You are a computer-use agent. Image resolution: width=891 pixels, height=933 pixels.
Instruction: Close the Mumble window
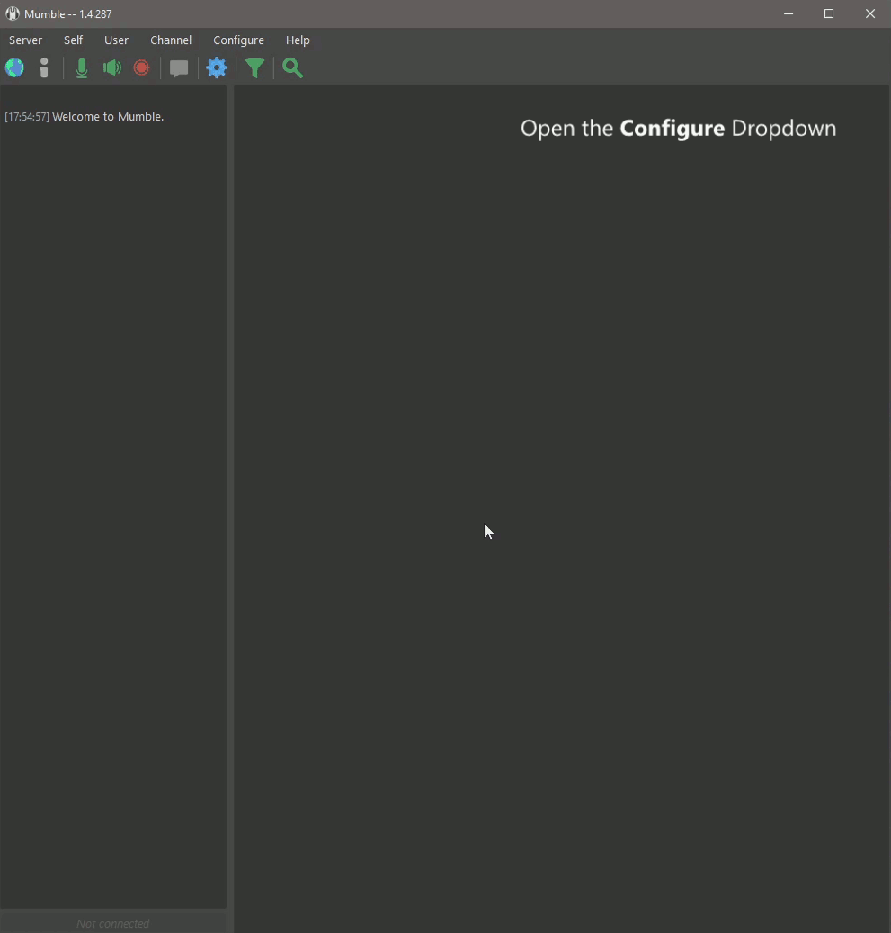(870, 13)
